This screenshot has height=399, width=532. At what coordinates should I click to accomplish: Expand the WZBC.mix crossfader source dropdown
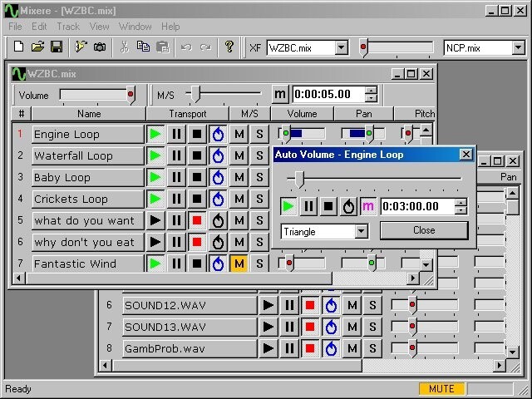tap(342, 48)
